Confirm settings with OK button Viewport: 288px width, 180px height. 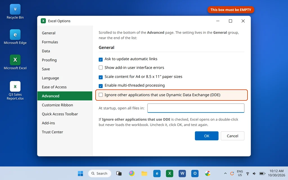pyautogui.click(x=207, y=136)
